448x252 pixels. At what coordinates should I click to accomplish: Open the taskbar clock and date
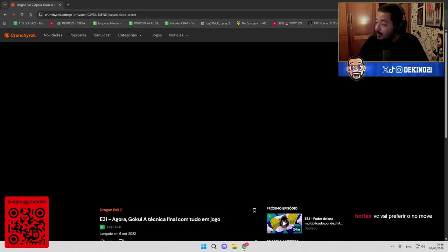coord(436,246)
